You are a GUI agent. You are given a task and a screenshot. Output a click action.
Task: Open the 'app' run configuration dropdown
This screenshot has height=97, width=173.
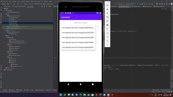[x=121, y=4]
